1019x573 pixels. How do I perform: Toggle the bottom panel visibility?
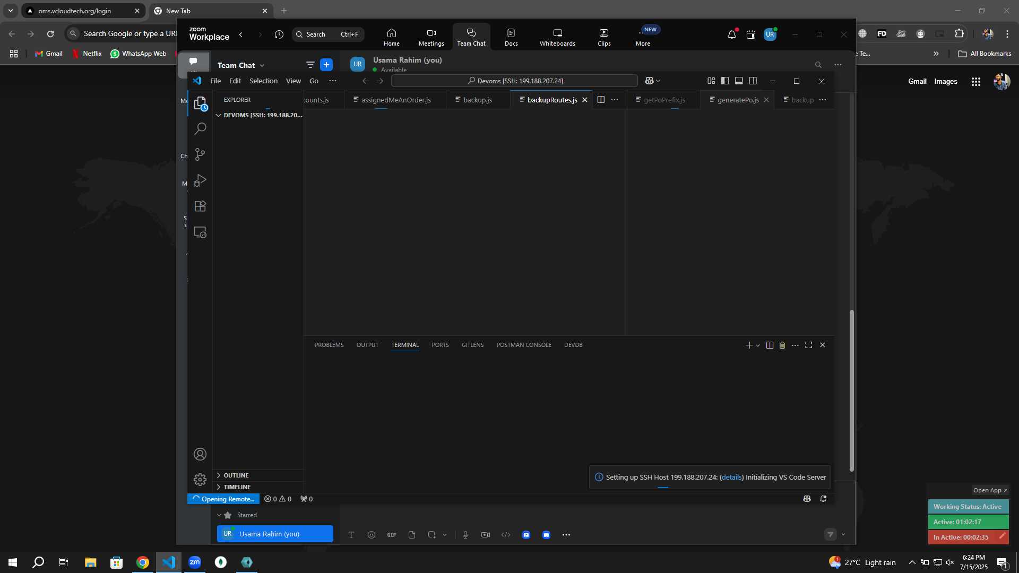click(739, 81)
